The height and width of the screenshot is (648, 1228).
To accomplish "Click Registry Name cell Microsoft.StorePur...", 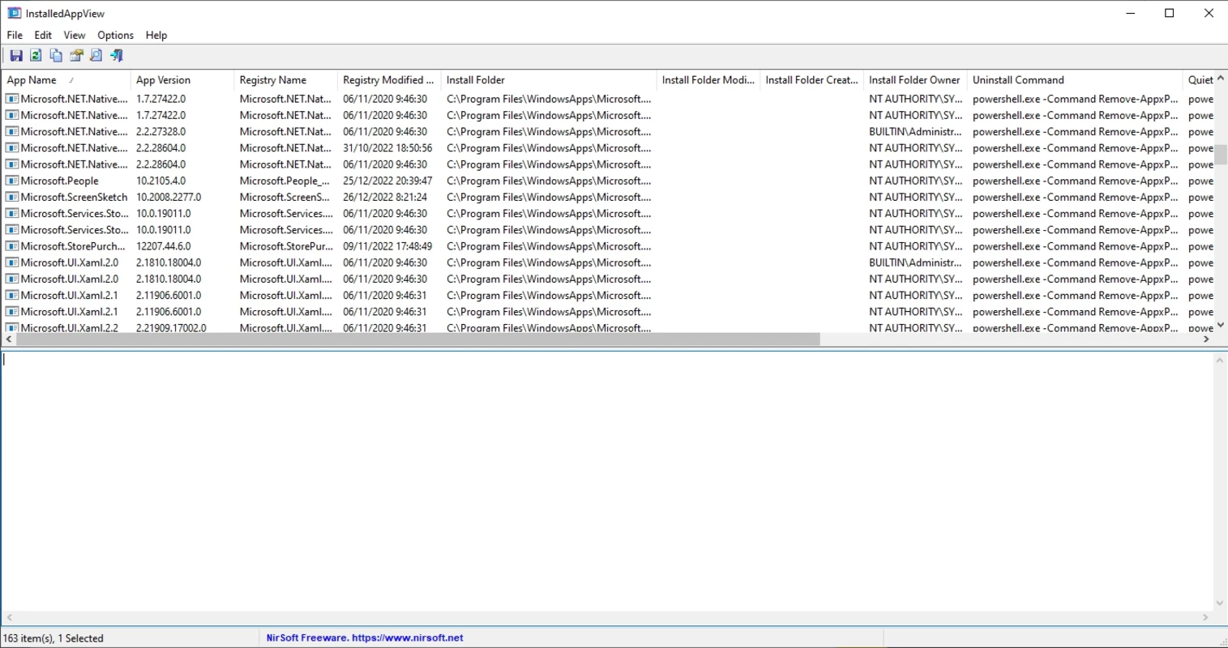I will click(286, 246).
